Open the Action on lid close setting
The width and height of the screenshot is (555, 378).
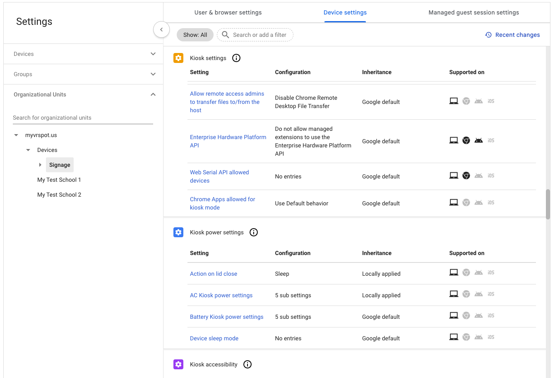click(x=214, y=274)
